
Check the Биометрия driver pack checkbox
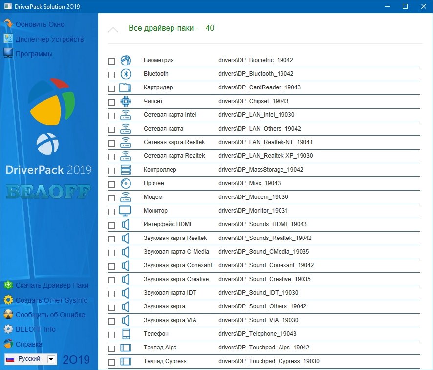point(112,61)
